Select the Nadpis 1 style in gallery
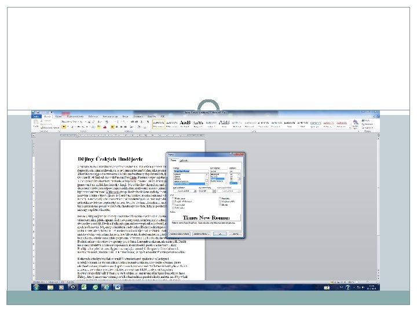 point(185,124)
